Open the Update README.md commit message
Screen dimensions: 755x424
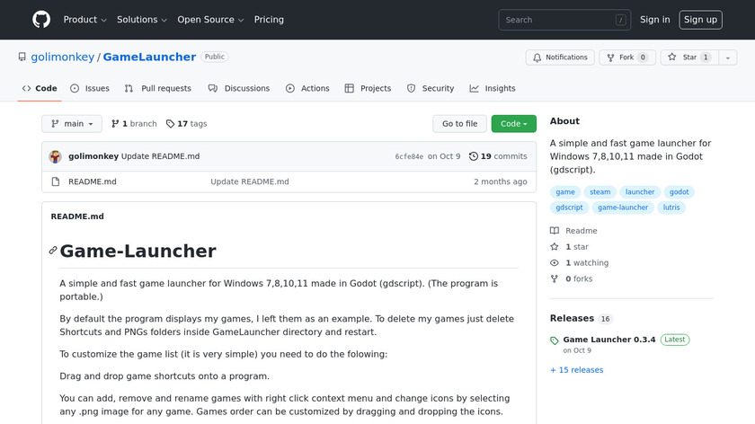point(160,156)
